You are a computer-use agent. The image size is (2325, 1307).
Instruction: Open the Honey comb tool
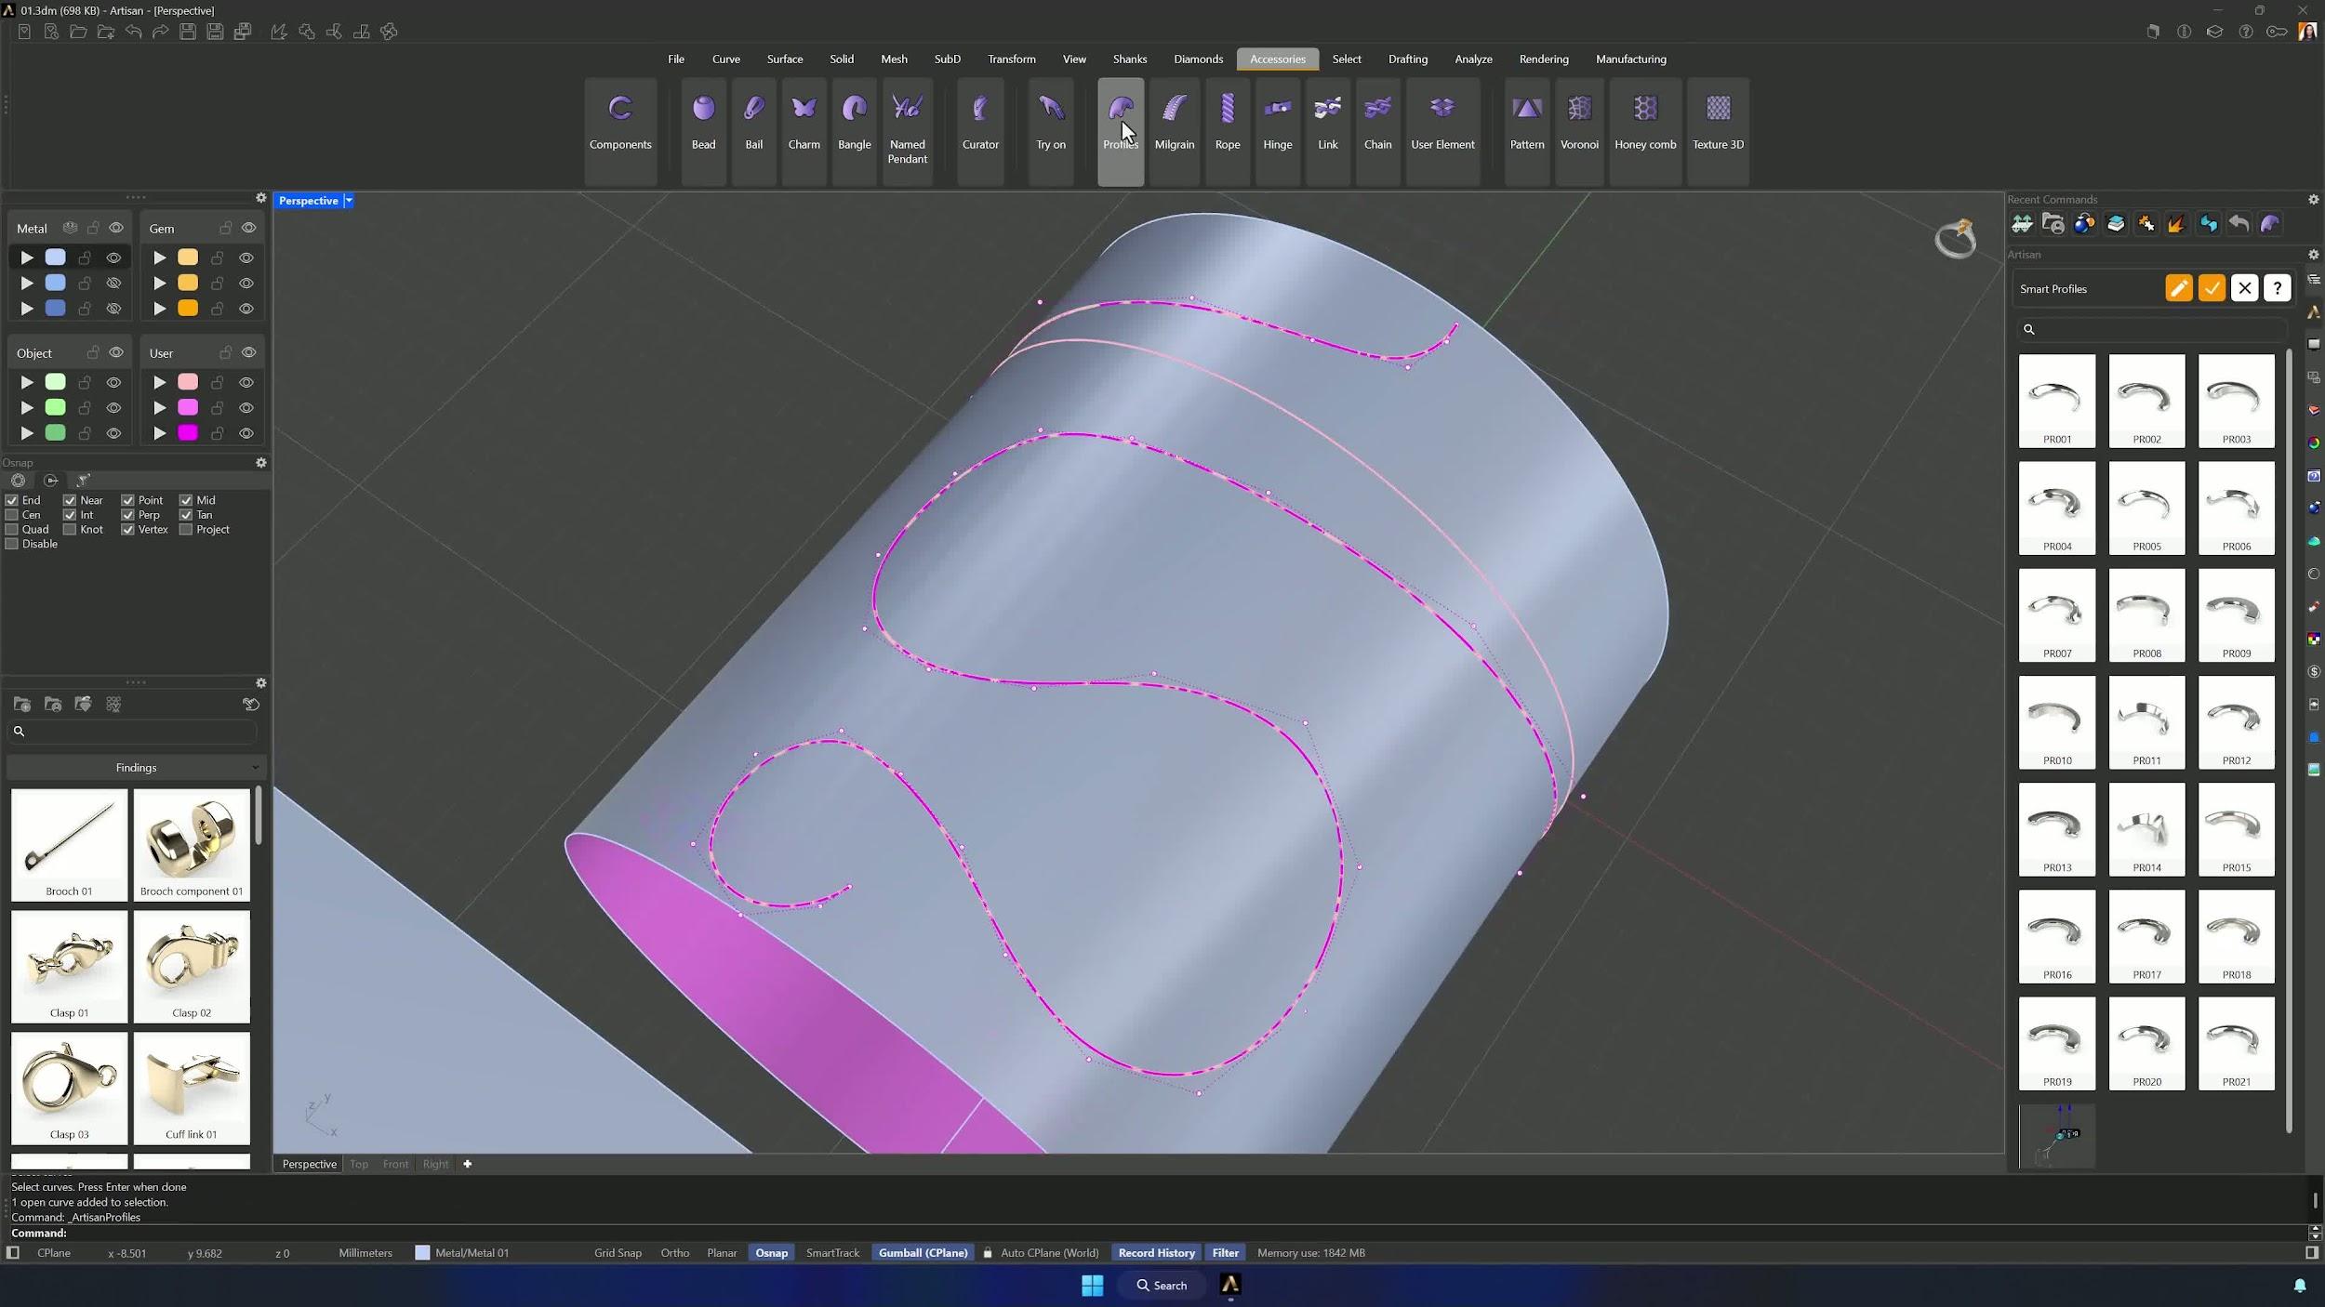[x=1645, y=131]
